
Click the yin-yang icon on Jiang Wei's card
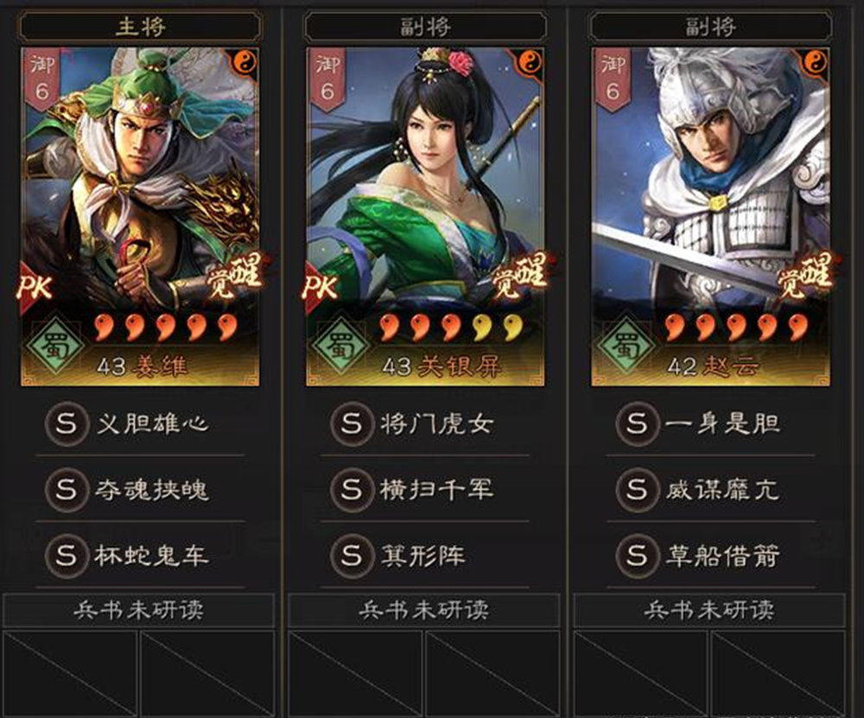point(245,61)
